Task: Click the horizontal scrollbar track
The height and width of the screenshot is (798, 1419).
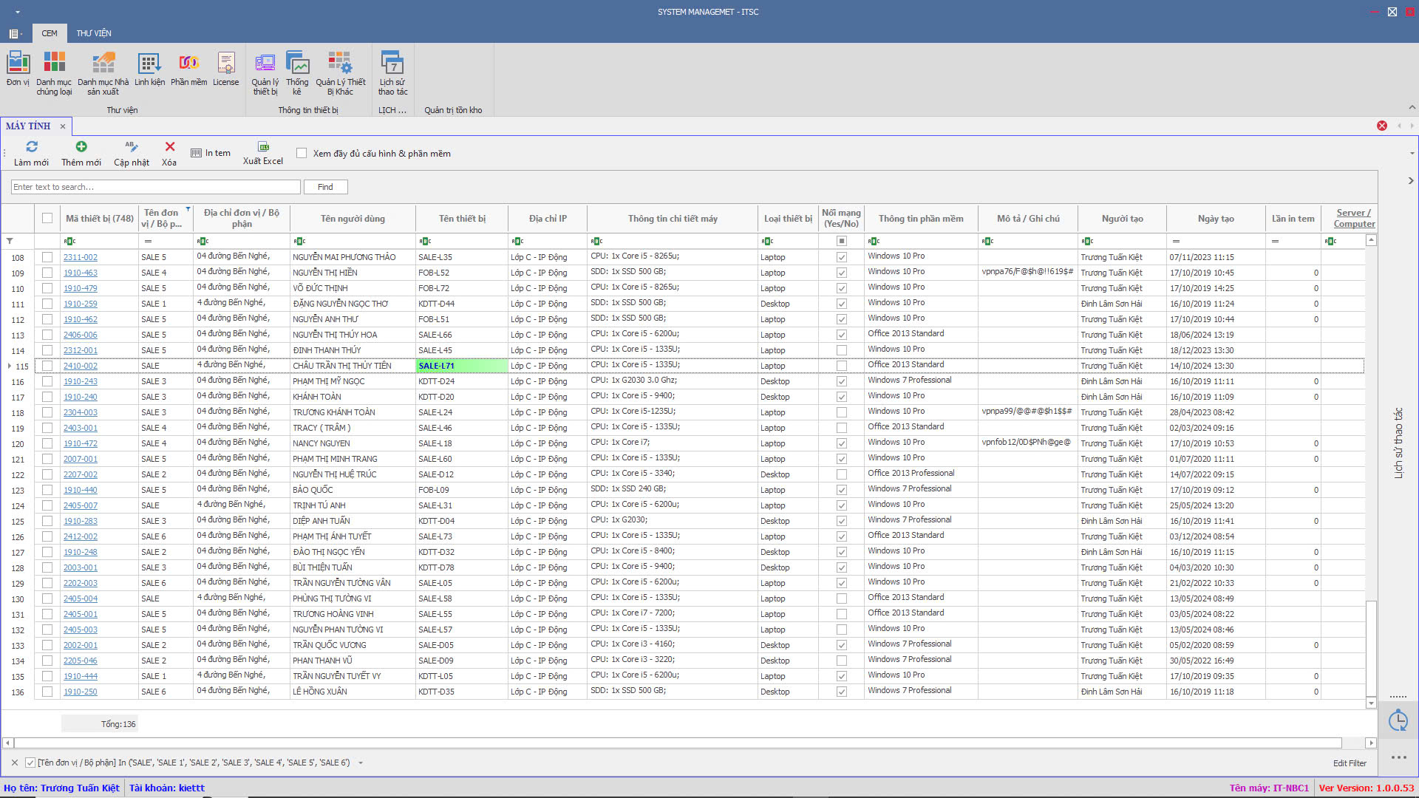Action: pyautogui.click(x=678, y=743)
